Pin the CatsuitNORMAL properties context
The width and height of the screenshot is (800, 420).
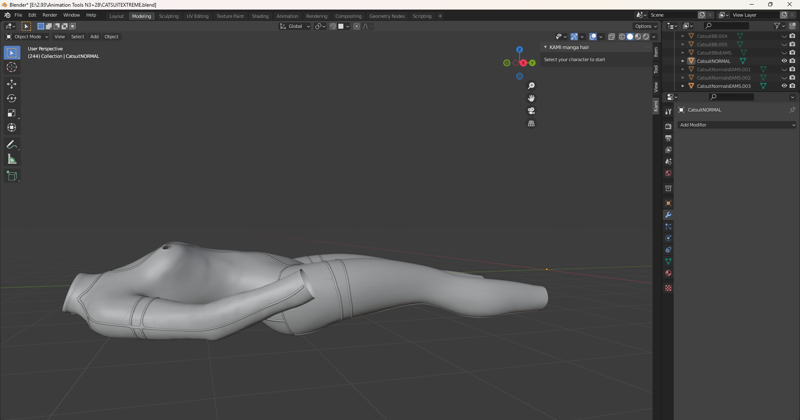point(792,110)
